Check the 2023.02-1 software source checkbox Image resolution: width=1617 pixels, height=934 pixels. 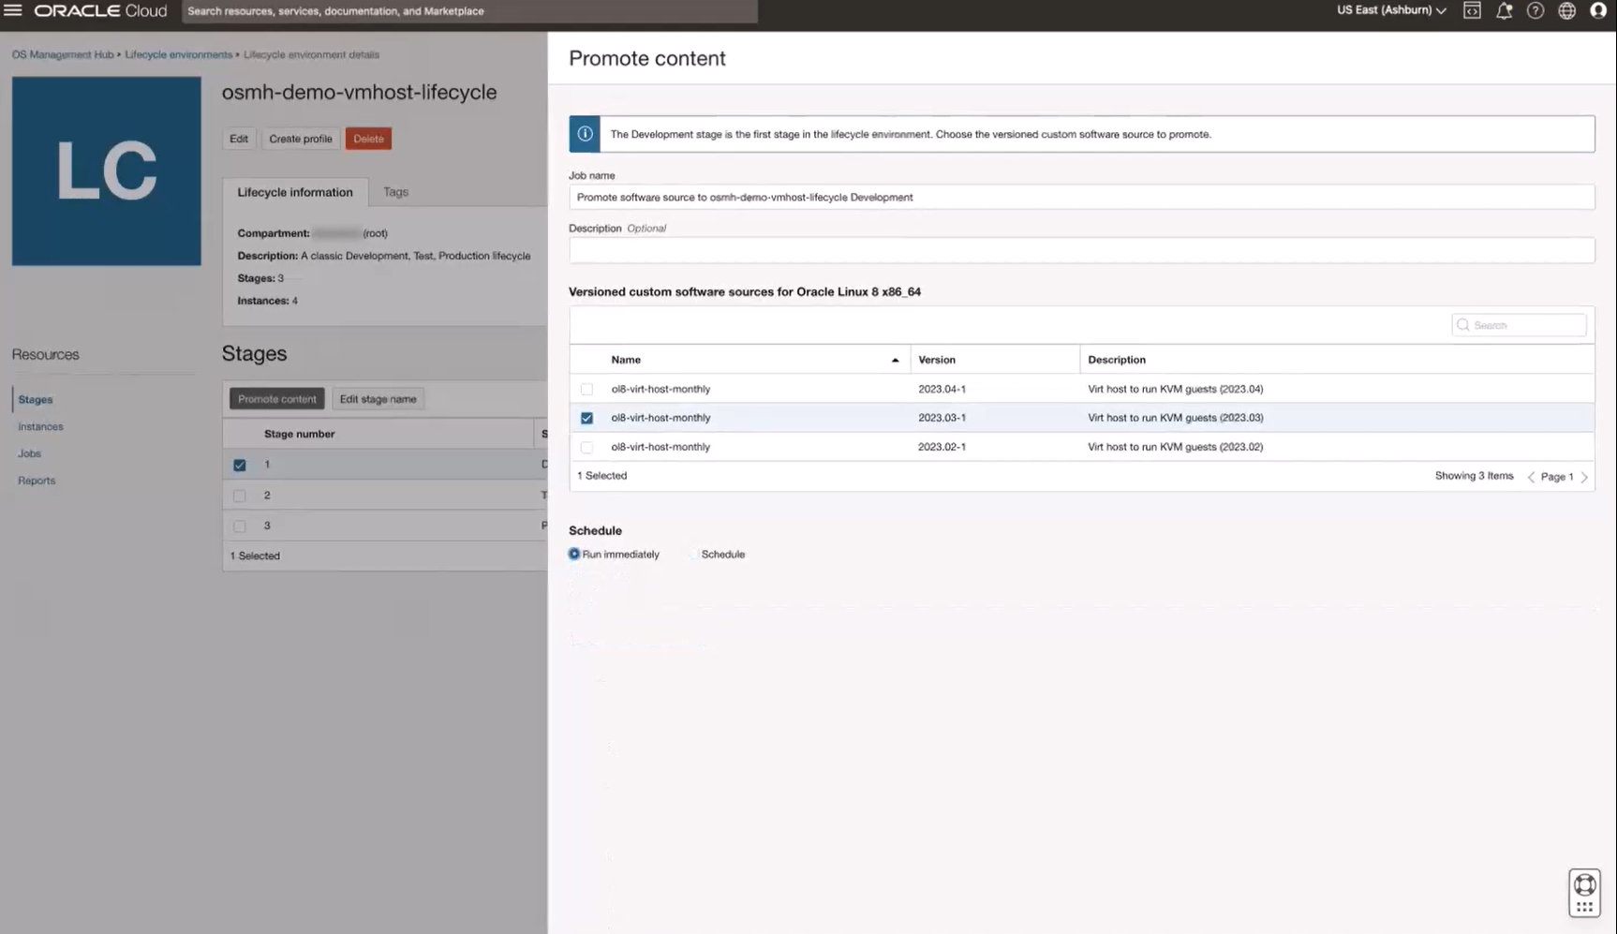coord(586,447)
